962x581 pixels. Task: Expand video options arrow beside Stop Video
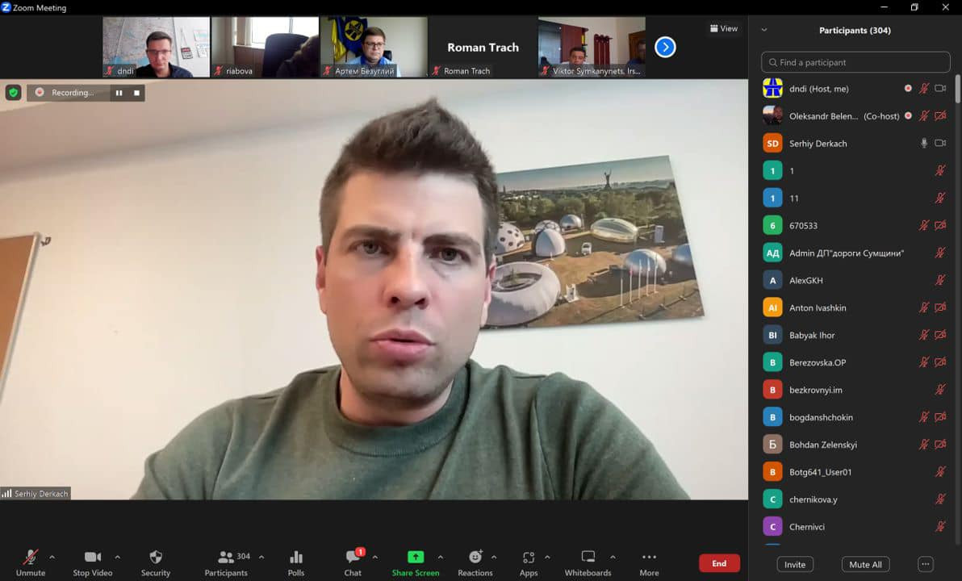(117, 557)
